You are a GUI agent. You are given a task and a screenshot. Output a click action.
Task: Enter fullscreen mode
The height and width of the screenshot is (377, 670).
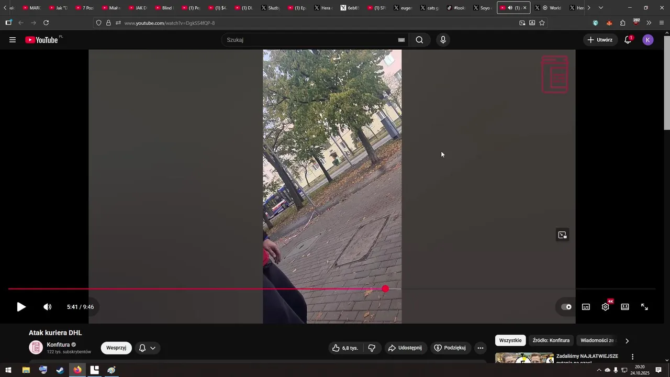click(644, 307)
